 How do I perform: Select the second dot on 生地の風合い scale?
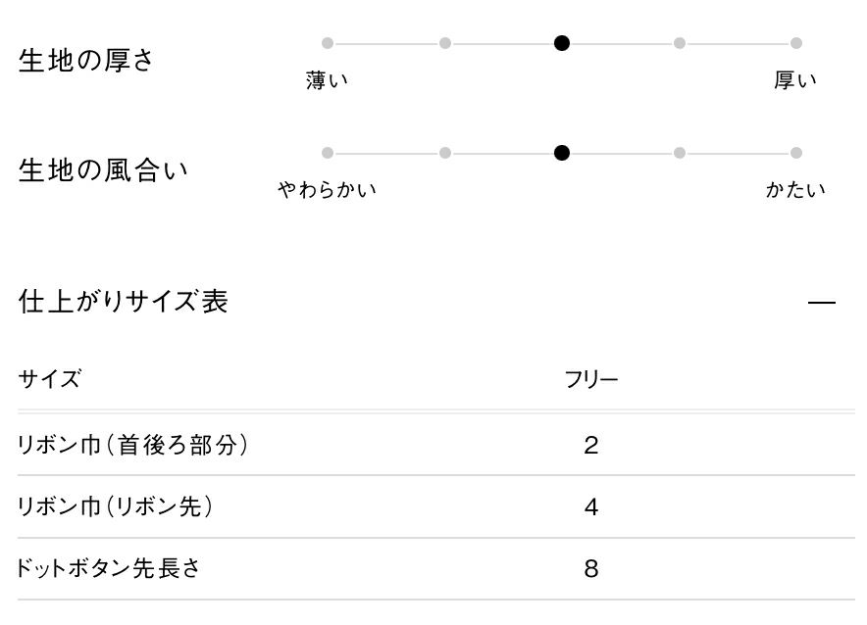(x=445, y=153)
